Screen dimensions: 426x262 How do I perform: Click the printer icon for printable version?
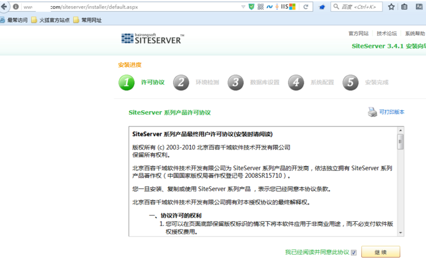(373, 112)
